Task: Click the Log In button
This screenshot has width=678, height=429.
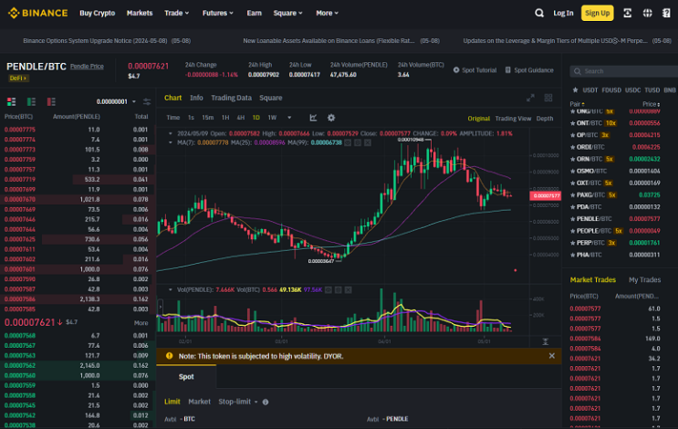Action: pos(563,13)
